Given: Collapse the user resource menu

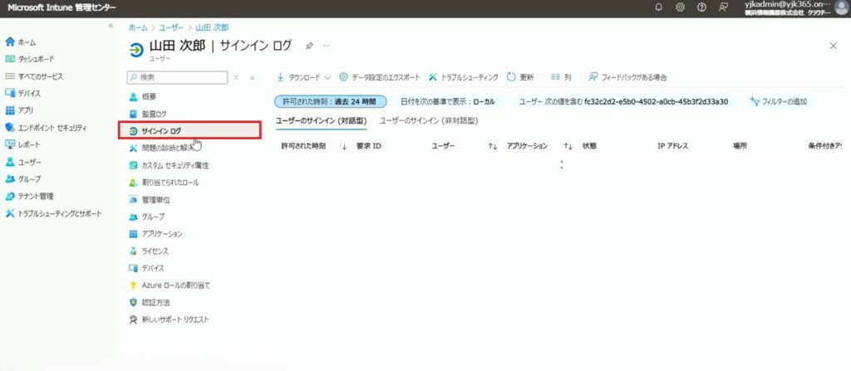Looking at the screenshot, I should [253, 77].
